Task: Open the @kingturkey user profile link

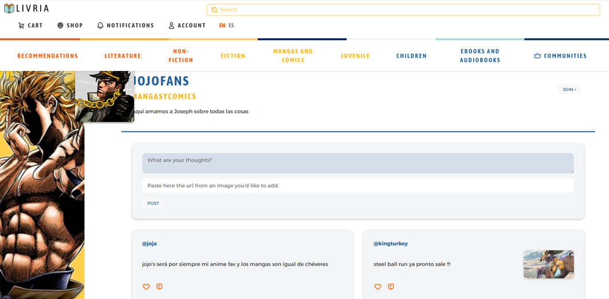Action: [x=390, y=244]
